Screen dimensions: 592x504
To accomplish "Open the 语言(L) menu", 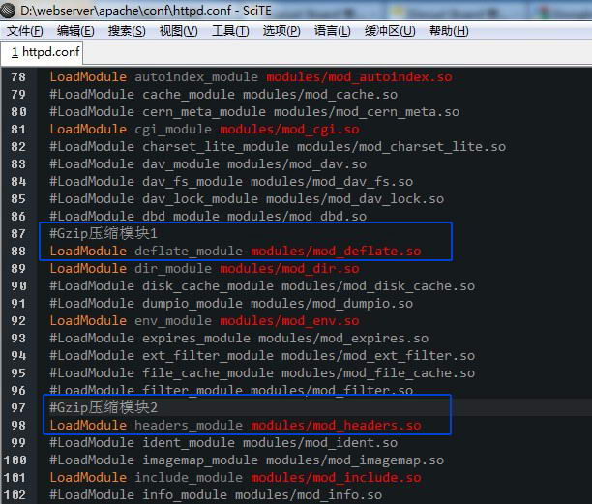I will [332, 31].
